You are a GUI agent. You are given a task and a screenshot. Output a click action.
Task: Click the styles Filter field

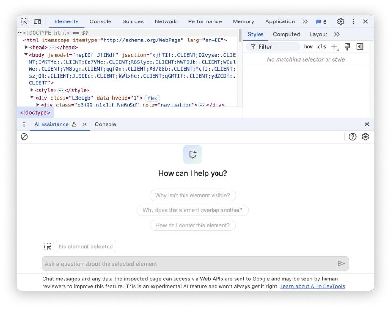[273, 47]
